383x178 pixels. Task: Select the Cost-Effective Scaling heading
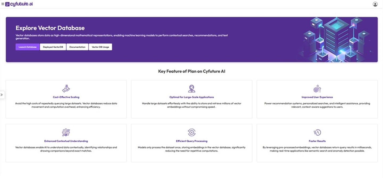66,97
